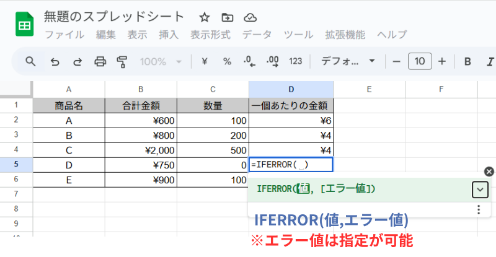Click the move to folder icon

click(227, 17)
